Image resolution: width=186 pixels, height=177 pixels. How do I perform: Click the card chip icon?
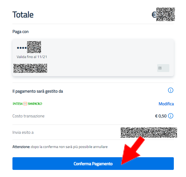(x=163, y=68)
